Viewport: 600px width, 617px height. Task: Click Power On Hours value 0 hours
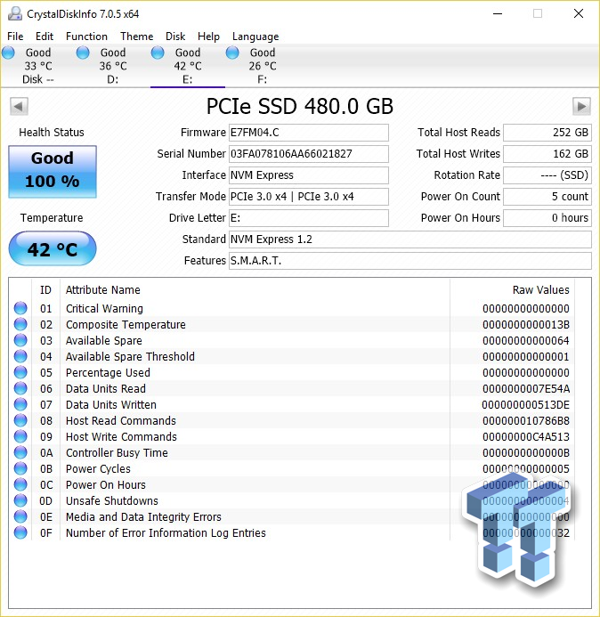tap(547, 218)
